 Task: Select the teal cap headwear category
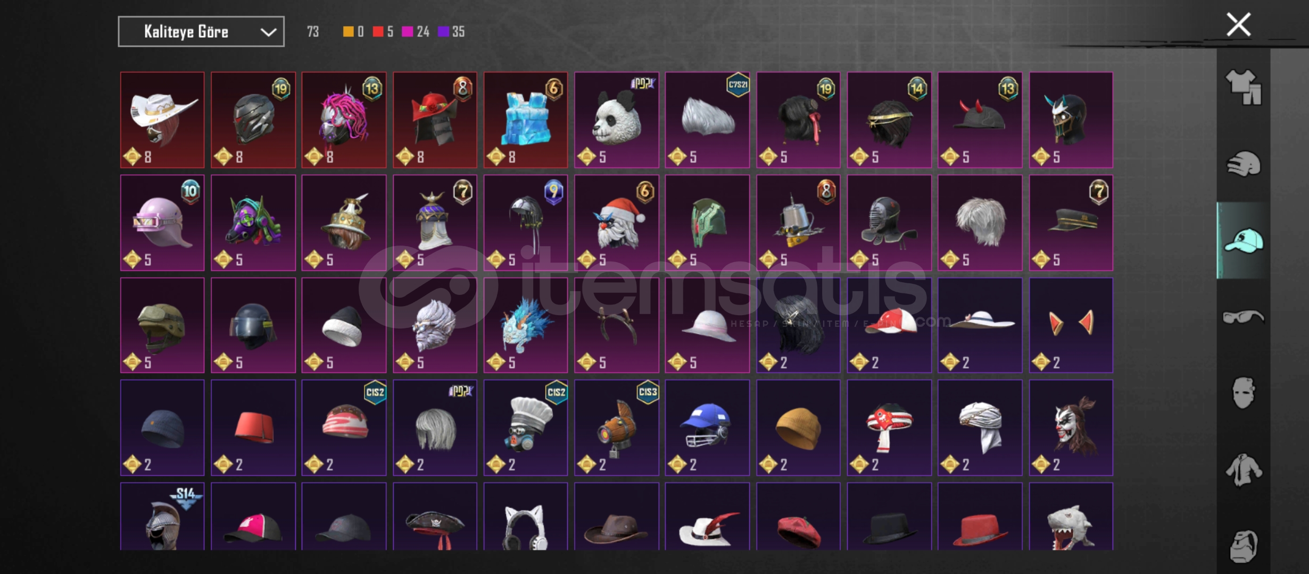[1243, 240]
